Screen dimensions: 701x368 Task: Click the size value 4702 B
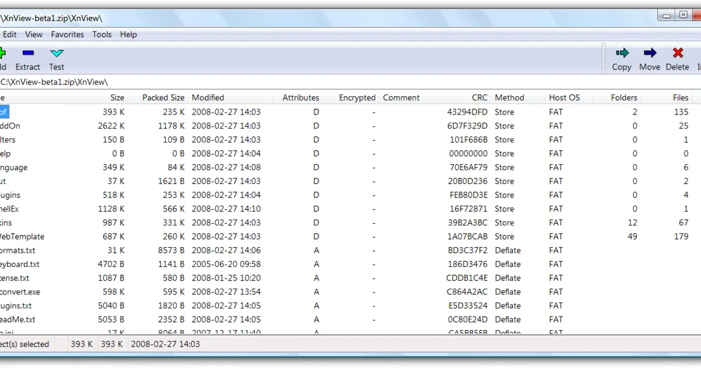coord(111,264)
